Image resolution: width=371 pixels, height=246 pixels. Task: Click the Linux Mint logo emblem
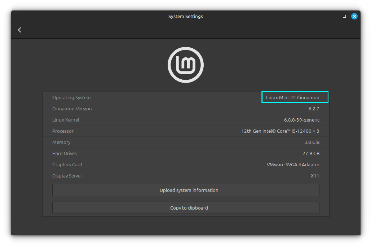(x=185, y=65)
